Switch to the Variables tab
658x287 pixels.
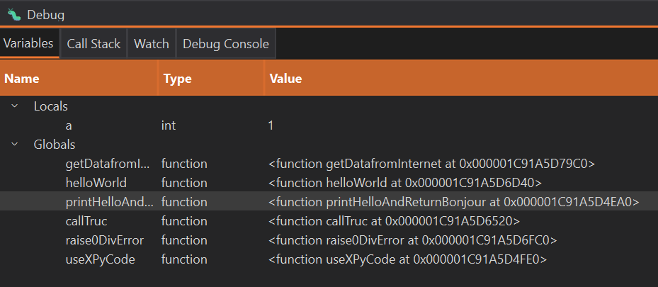[28, 44]
